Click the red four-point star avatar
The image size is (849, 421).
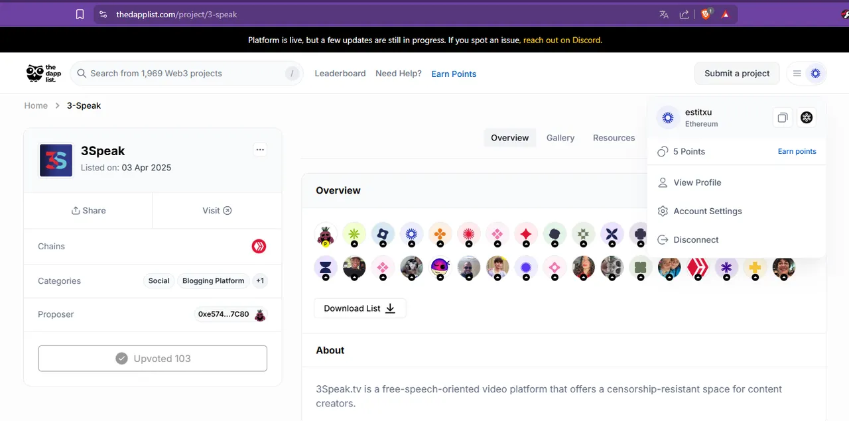(526, 233)
